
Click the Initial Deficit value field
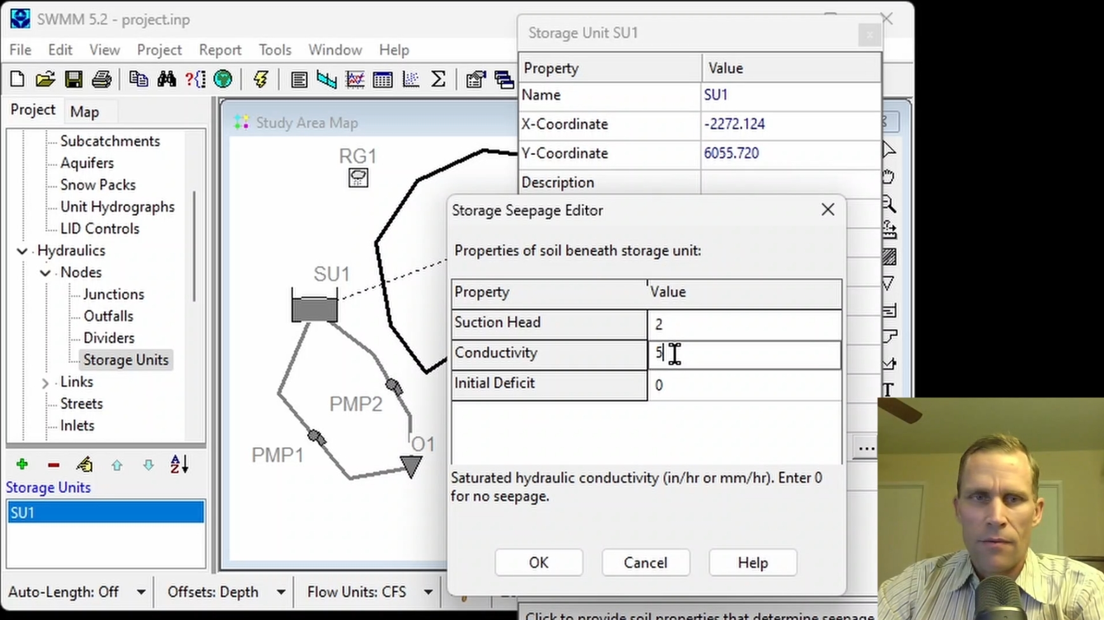tap(744, 385)
